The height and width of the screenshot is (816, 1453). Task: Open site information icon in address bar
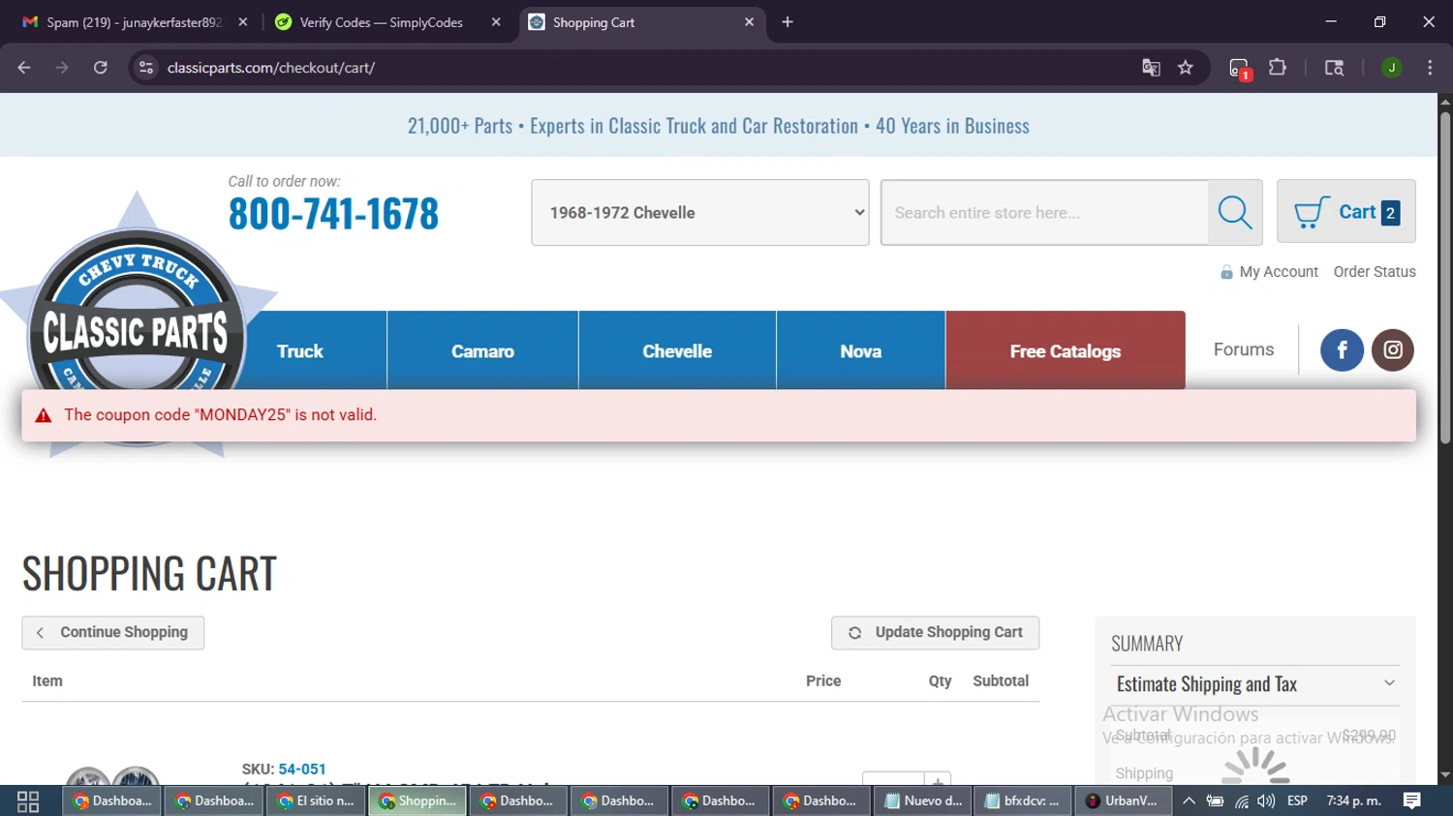click(146, 68)
